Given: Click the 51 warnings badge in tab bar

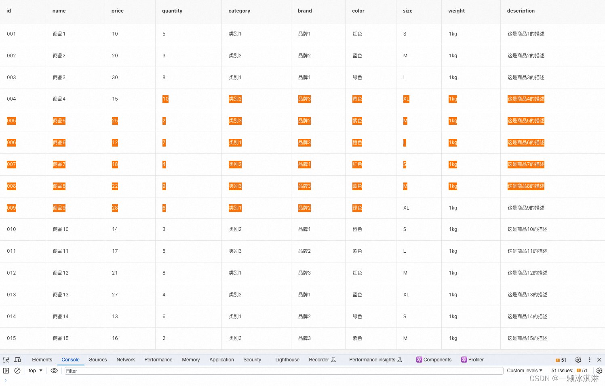Looking at the screenshot, I should click(x=561, y=360).
